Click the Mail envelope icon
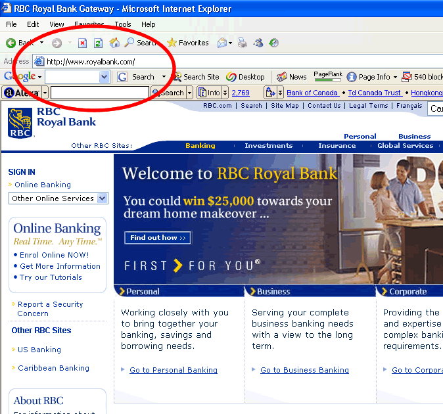This screenshot has width=443, height=414. point(222,43)
